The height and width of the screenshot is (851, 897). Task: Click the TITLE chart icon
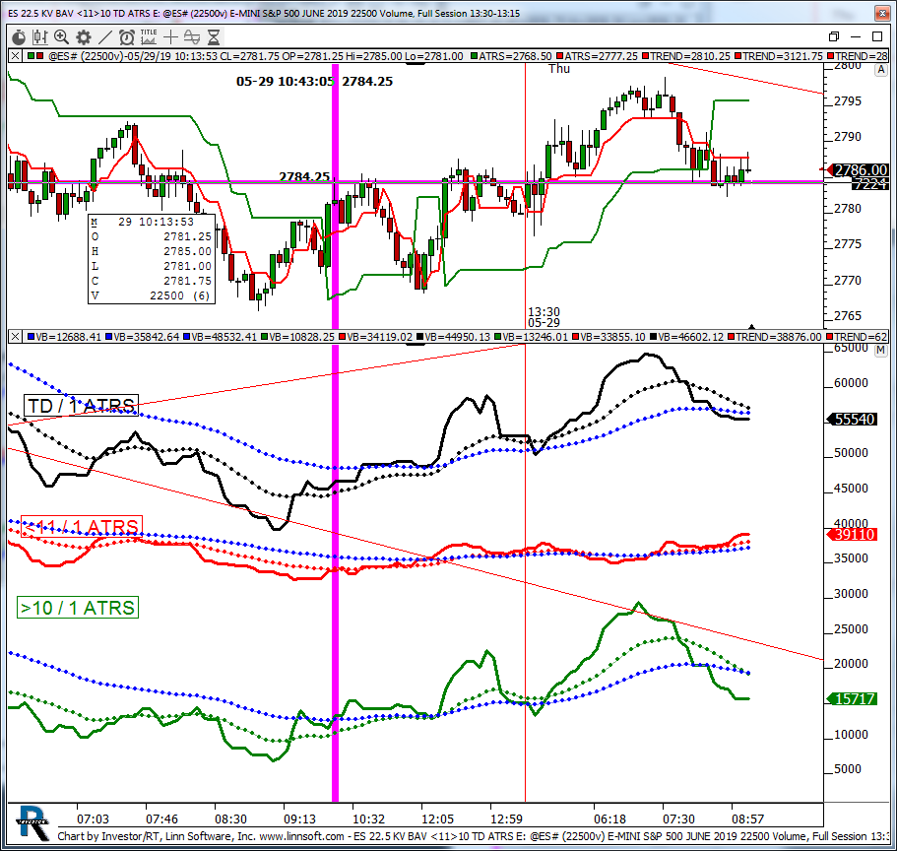pos(149,35)
